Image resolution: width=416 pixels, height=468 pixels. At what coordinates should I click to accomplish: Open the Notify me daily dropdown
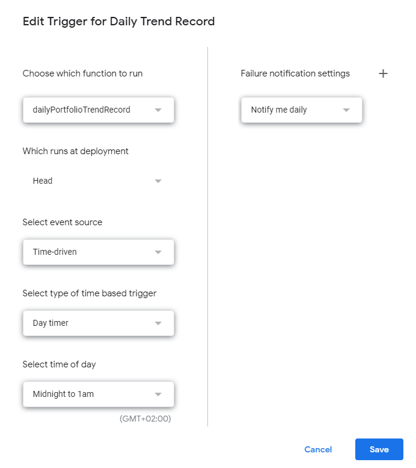click(289, 110)
